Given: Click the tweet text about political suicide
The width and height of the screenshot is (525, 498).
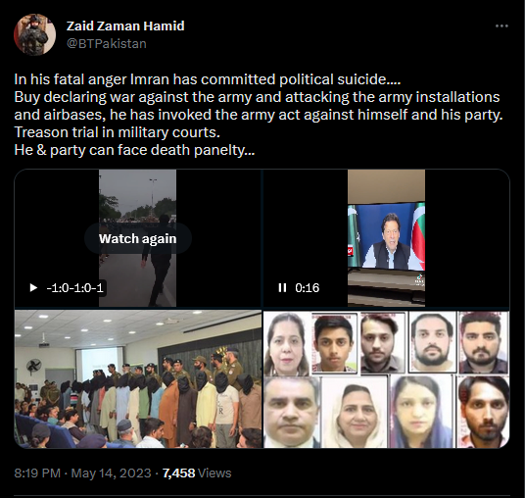Looking at the screenshot, I should click(x=208, y=79).
